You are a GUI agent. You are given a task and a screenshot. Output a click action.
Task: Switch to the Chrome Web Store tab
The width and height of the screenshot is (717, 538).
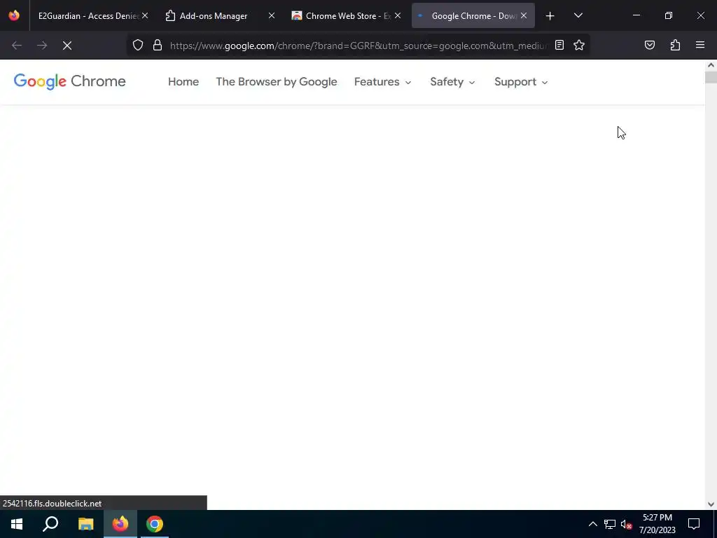[347, 15]
